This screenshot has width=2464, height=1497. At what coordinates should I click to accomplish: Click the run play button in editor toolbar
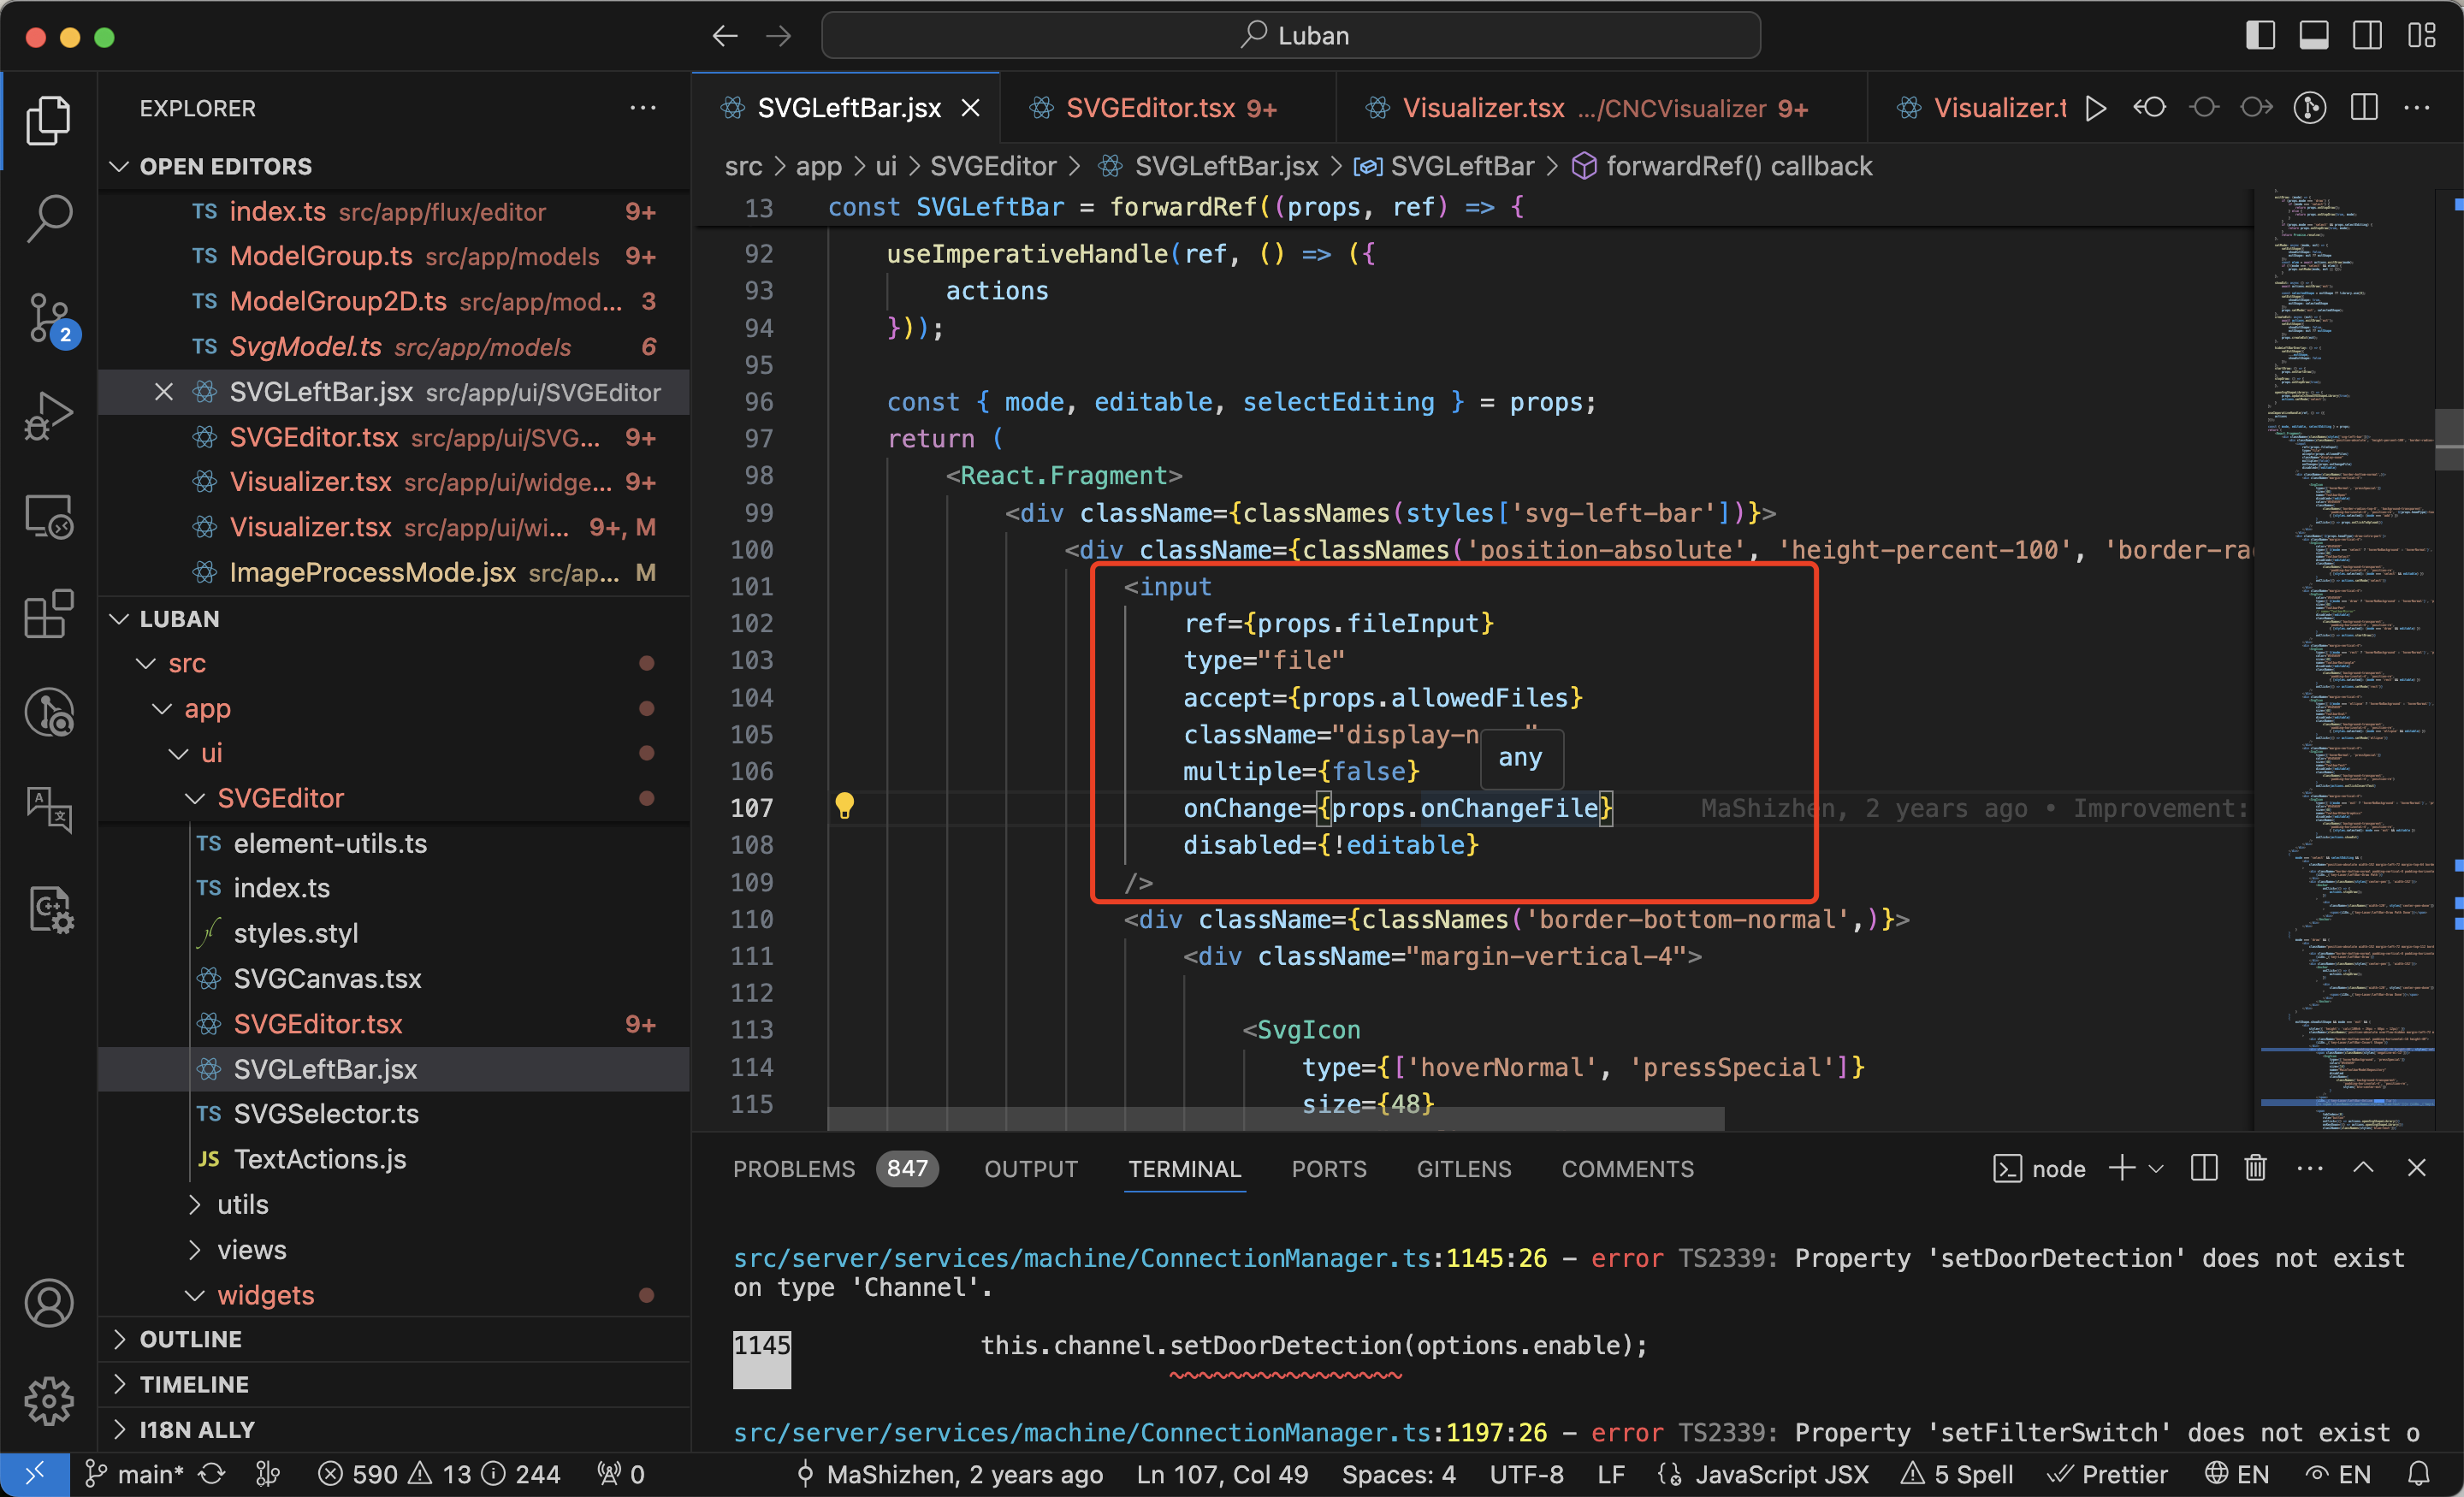click(2095, 108)
